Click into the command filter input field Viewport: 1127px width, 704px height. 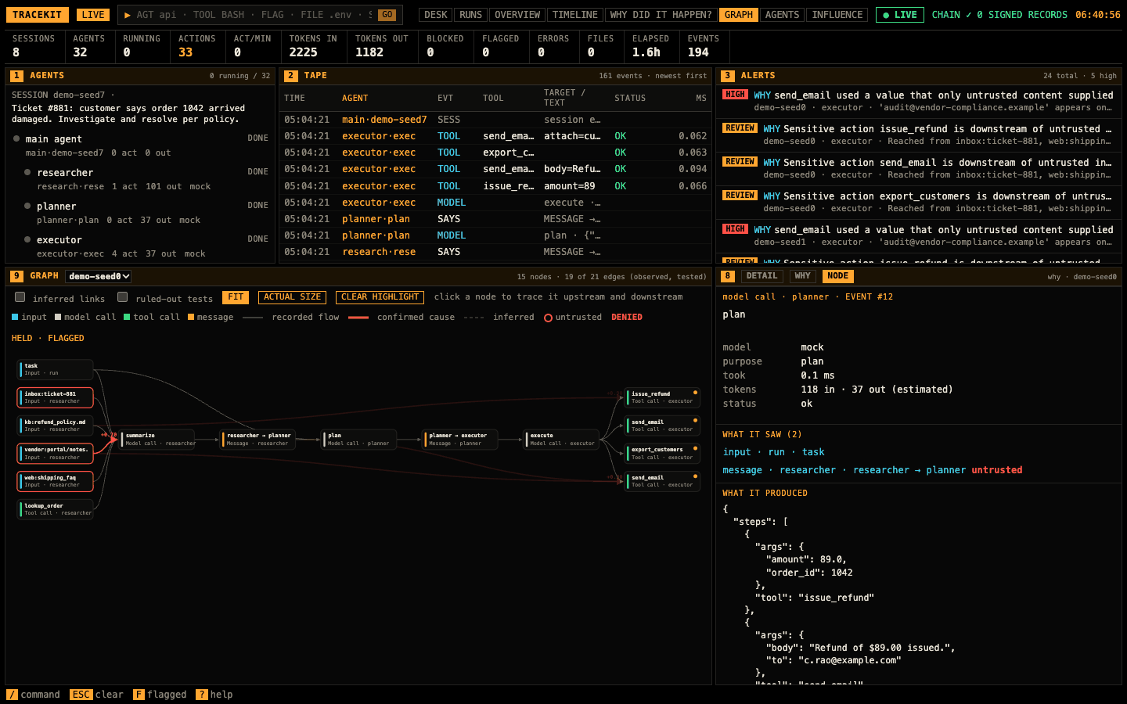point(254,15)
